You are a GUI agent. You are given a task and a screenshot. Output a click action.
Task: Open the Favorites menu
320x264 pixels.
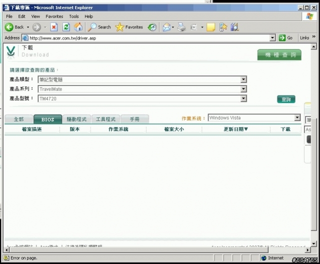[54, 16]
